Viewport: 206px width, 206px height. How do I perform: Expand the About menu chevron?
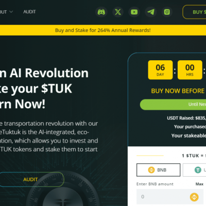tap(11, 12)
